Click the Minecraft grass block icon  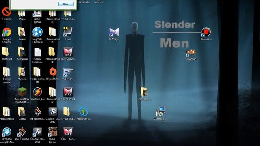pyautogui.click(x=22, y=92)
